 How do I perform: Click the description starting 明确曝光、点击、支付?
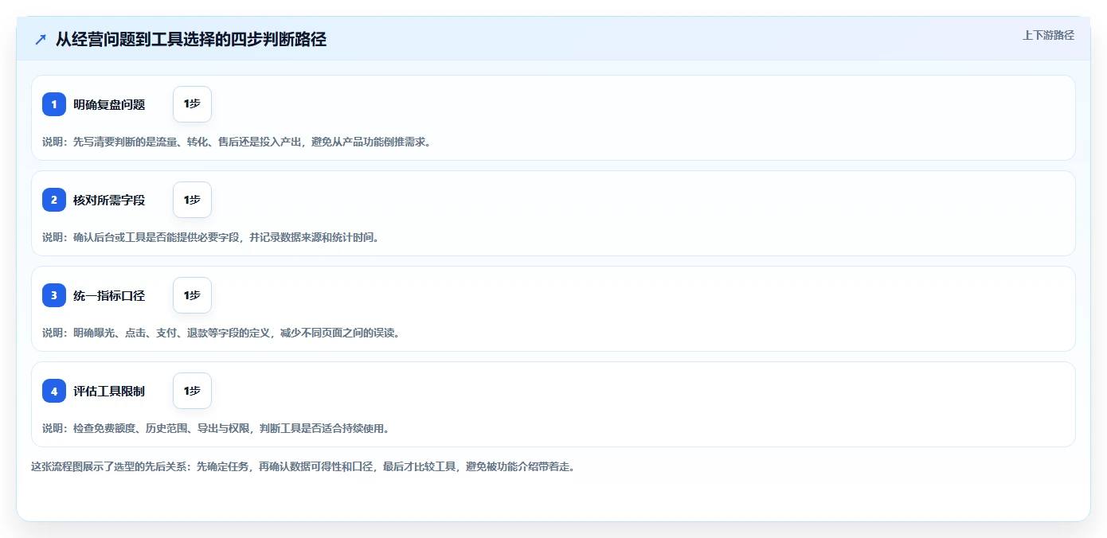point(221,333)
